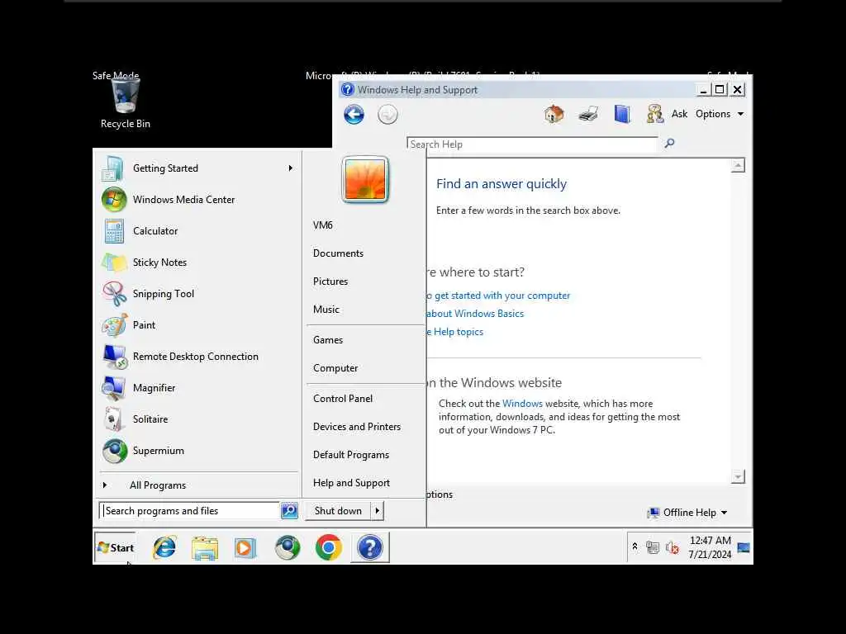Go back in Help and Support
846x634 pixels.
(x=354, y=114)
